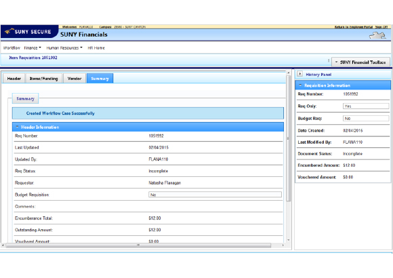The image size is (393, 278).
Task: Switch to the Vendor tab
Action: click(x=75, y=79)
